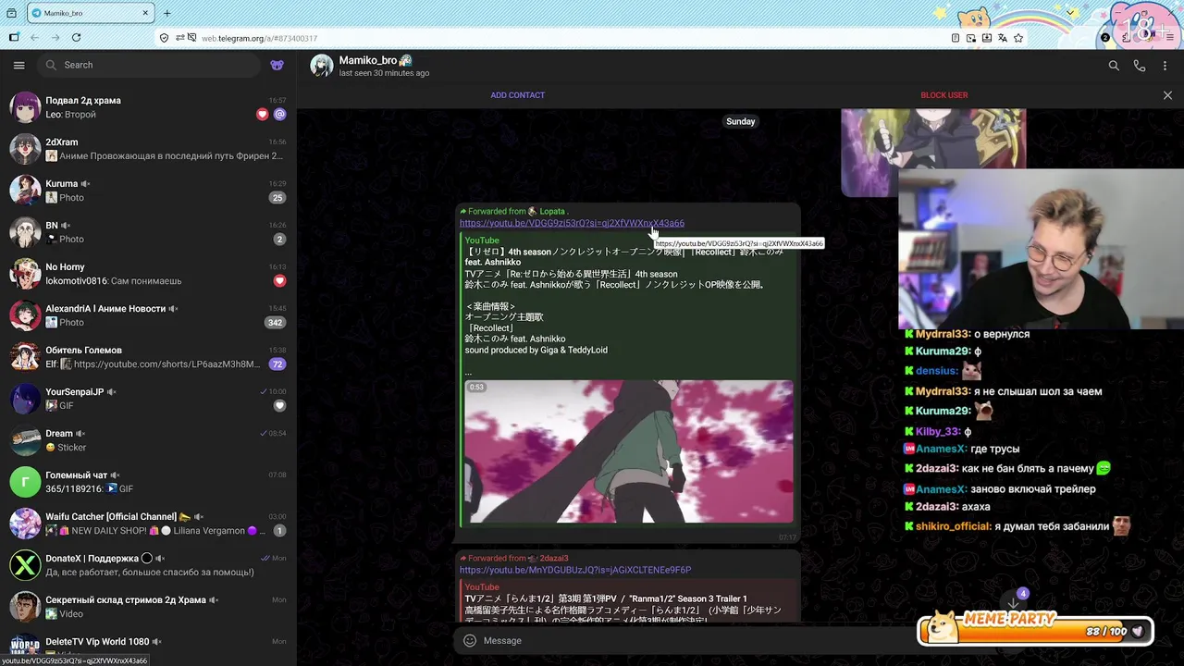Screen dimensions: 1184x666
Task: Play the Re:Zero opening video preview
Action: tap(629, 452)
